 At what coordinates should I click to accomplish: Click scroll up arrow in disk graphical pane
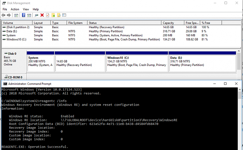point(239,51)
